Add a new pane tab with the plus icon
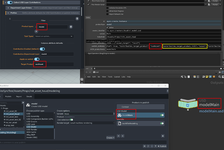 [94, 69]
